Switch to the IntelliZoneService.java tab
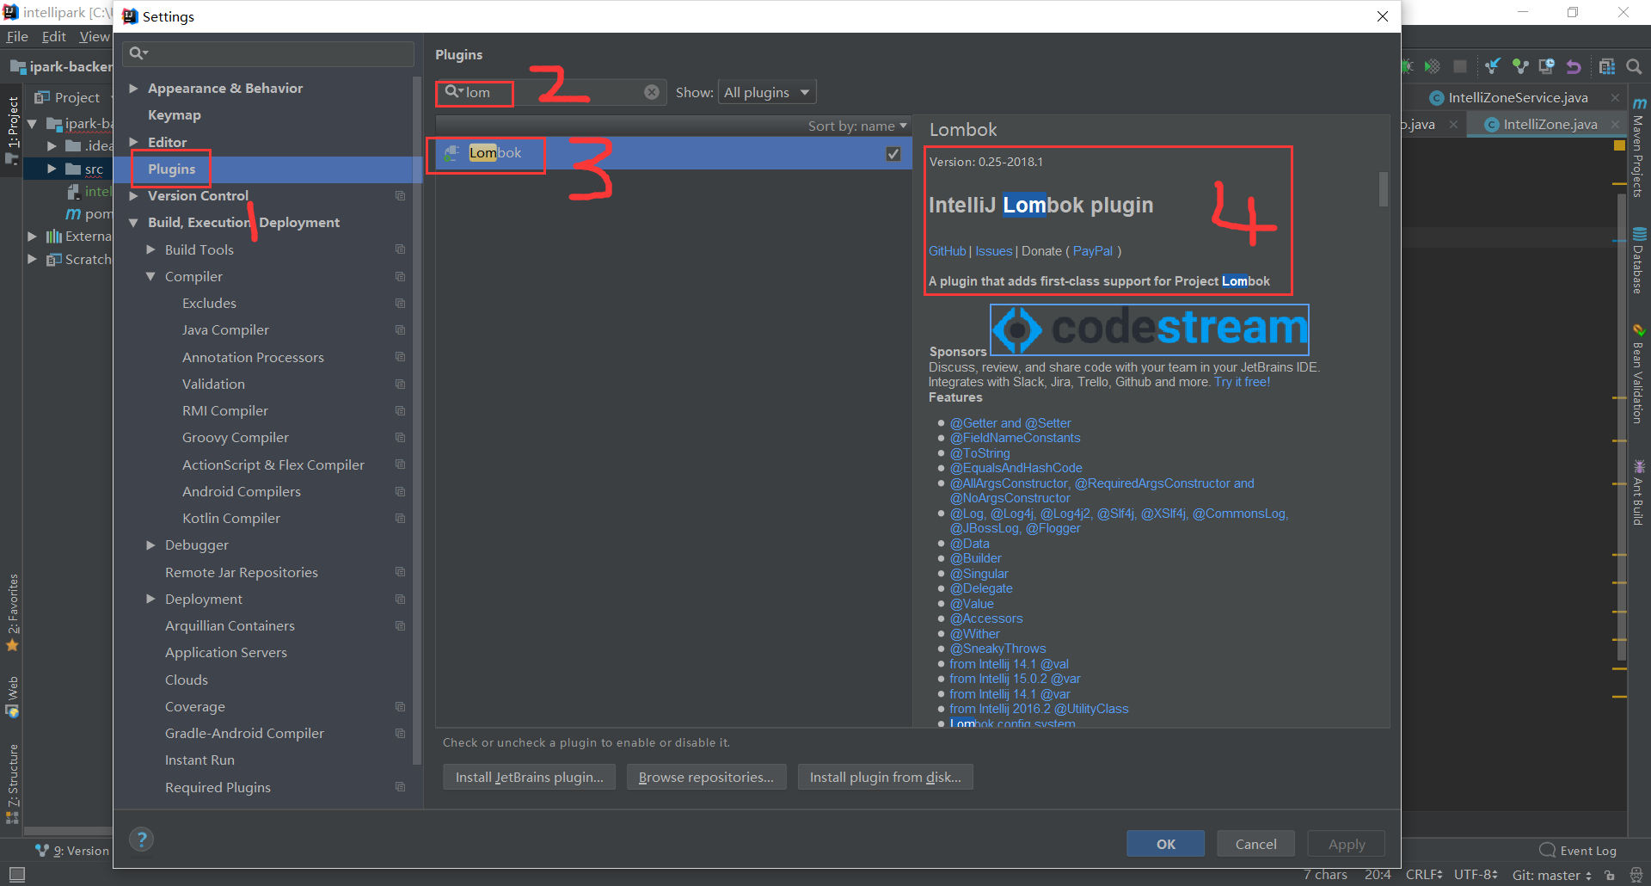This screenshot has height=886, width=1651. (x=1518, y=98)
